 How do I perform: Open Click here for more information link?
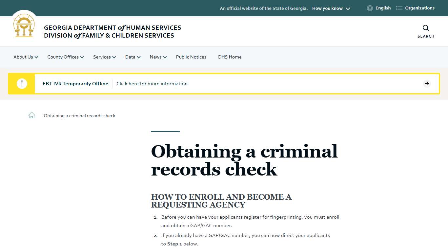(152, 83)
